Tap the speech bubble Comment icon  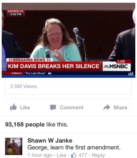[53, 108]
